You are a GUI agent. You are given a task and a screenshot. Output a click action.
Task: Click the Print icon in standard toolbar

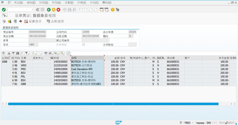(x=65, y=10)
